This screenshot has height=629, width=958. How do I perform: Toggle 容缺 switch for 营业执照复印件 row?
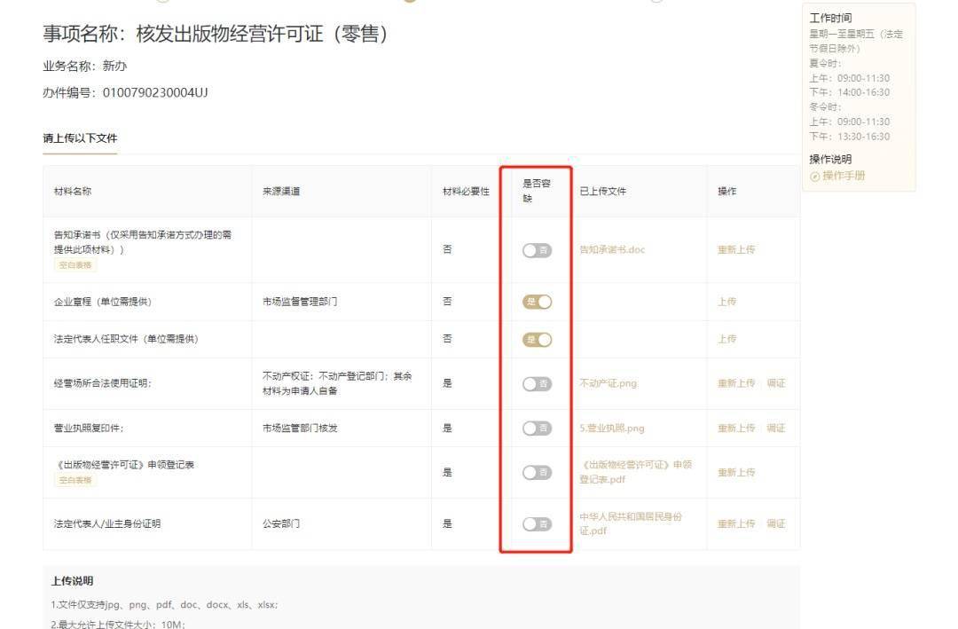[538, 428]
